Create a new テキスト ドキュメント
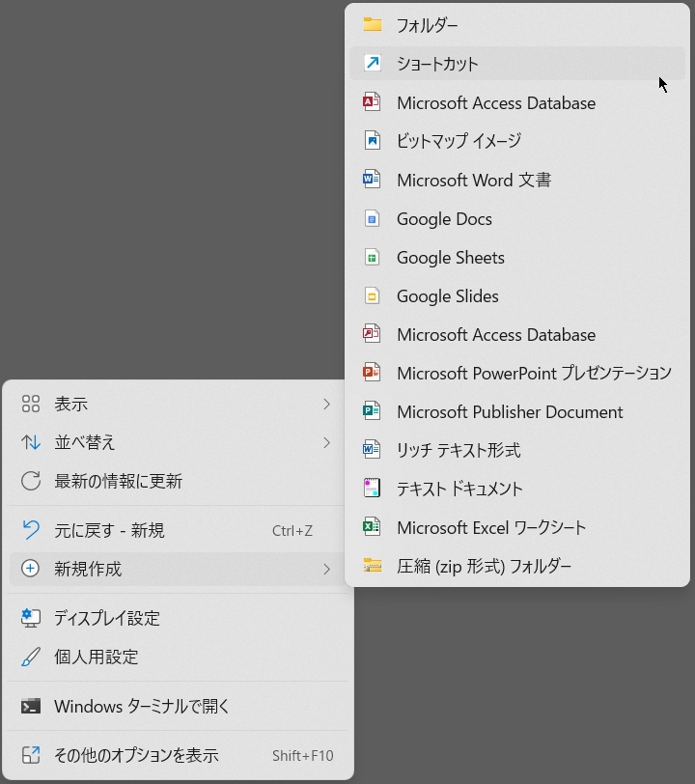Screen dimensions: 695x784 [x=459, y=489]
